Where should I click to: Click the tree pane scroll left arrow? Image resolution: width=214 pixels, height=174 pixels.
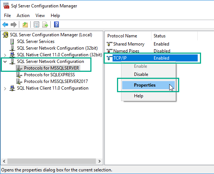coord(4,161)
